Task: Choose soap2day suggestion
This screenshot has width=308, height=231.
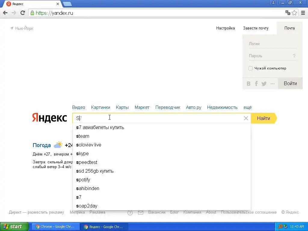Action: 162,206
